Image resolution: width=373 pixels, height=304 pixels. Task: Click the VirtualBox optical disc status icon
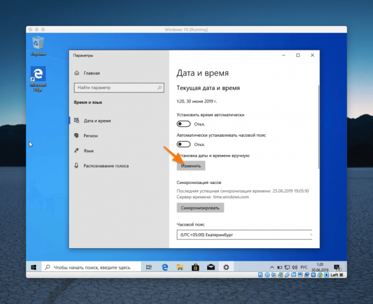coord(267,275)
